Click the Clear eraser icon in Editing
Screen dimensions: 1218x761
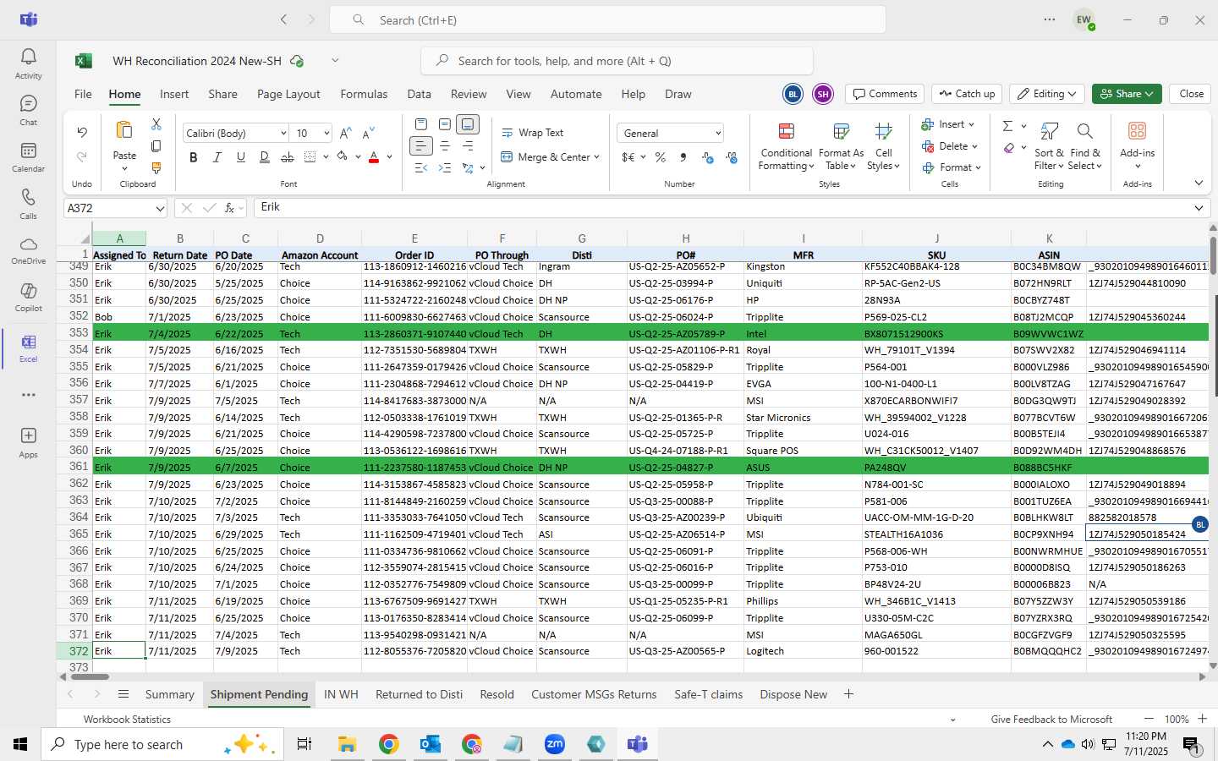pos(1009,148)
